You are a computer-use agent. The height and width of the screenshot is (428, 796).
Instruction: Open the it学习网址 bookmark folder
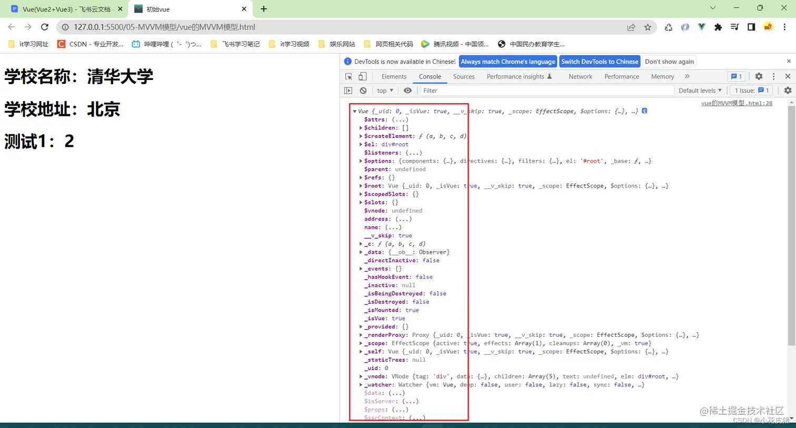(x=28, y=44)
